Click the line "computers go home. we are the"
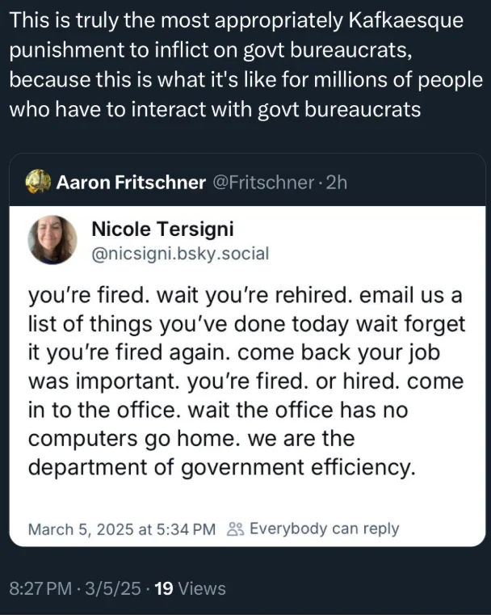This screenshot has height=615, width=491. [191, 440]
